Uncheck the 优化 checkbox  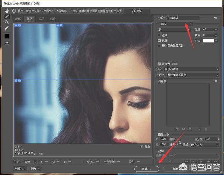coord(159,40)
